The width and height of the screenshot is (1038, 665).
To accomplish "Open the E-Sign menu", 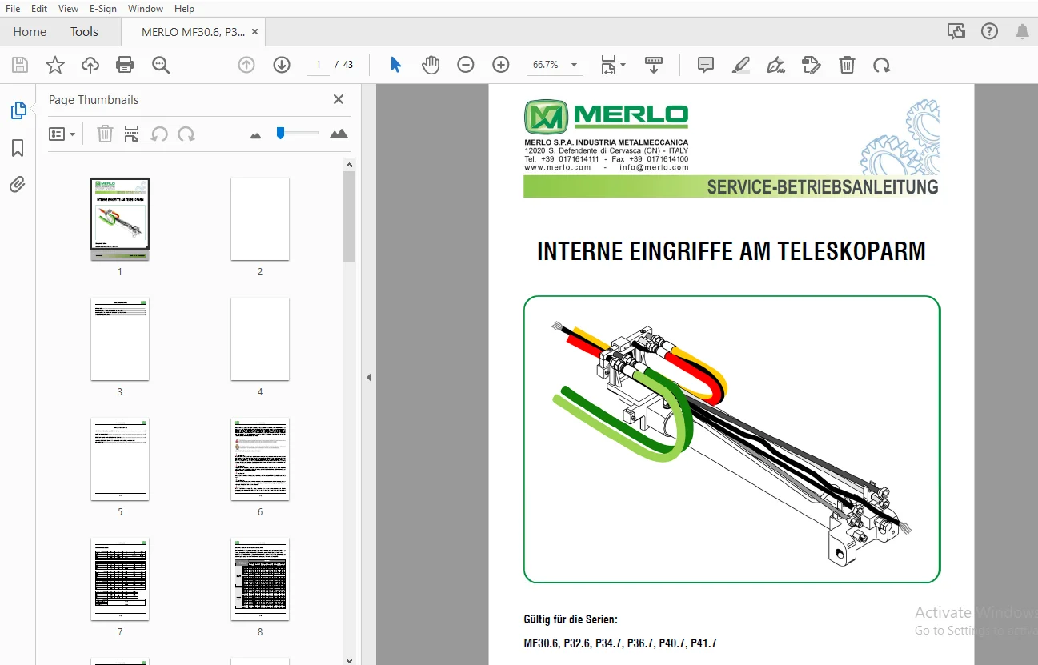I will 103,9.
